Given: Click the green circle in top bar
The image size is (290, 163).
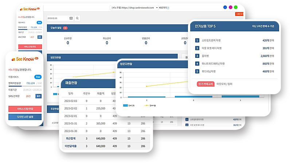Looking at the screenshot, I should pyautogui.click(x=236, y=7).
